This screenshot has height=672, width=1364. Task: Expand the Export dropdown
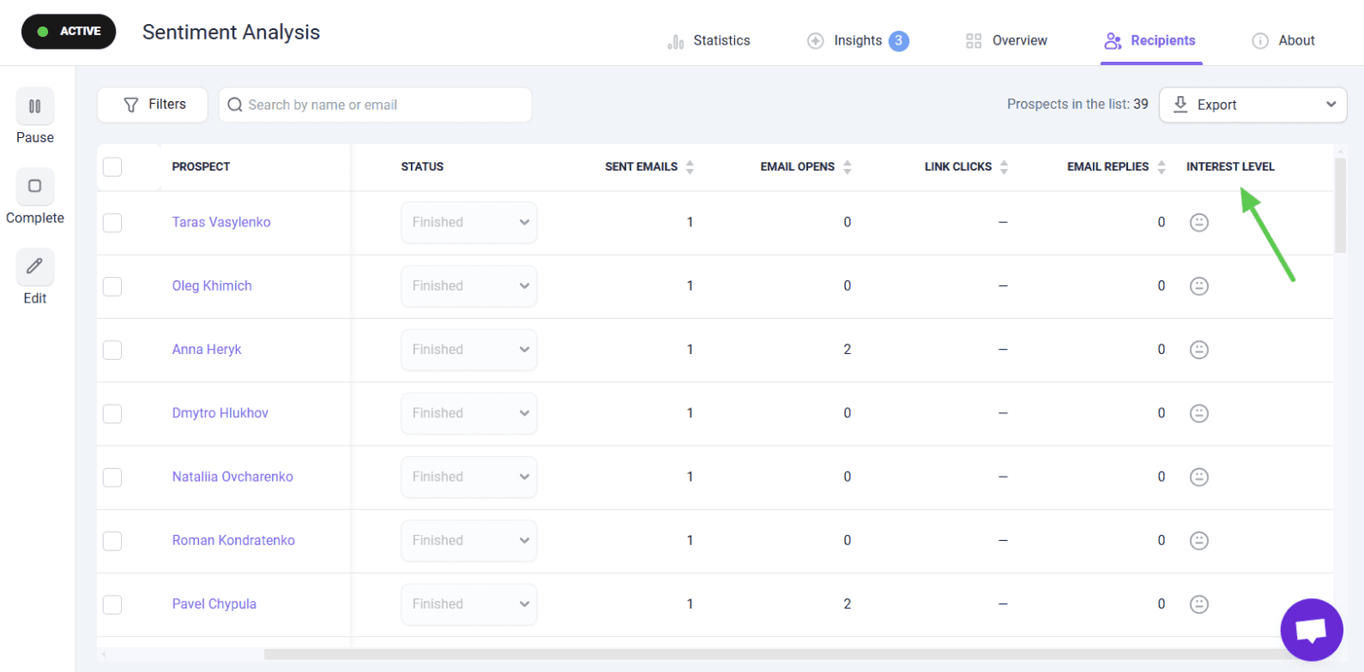(x=1252, y=105)
